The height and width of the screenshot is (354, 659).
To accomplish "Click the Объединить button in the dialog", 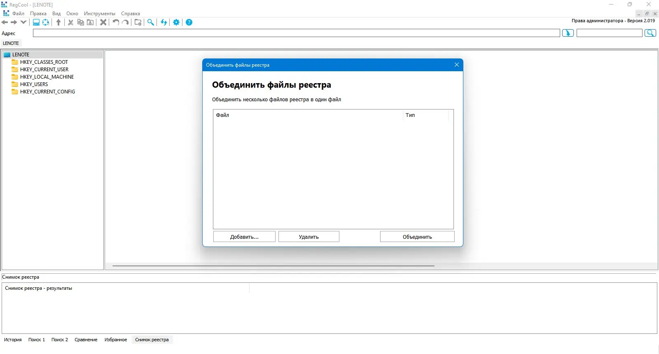I will pos(417,237).
